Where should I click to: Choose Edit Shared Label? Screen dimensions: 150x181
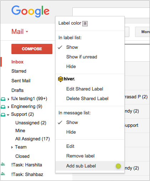85,89
